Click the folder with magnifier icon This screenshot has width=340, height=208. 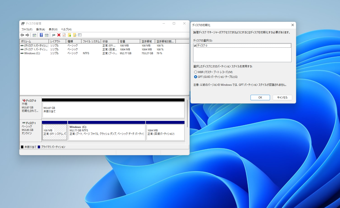coord(75,35)
